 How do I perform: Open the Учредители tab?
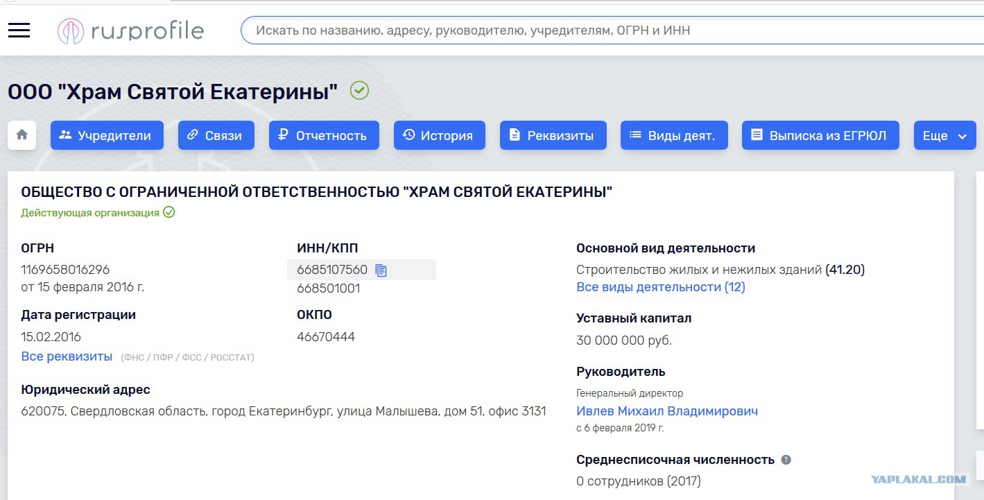107,135
